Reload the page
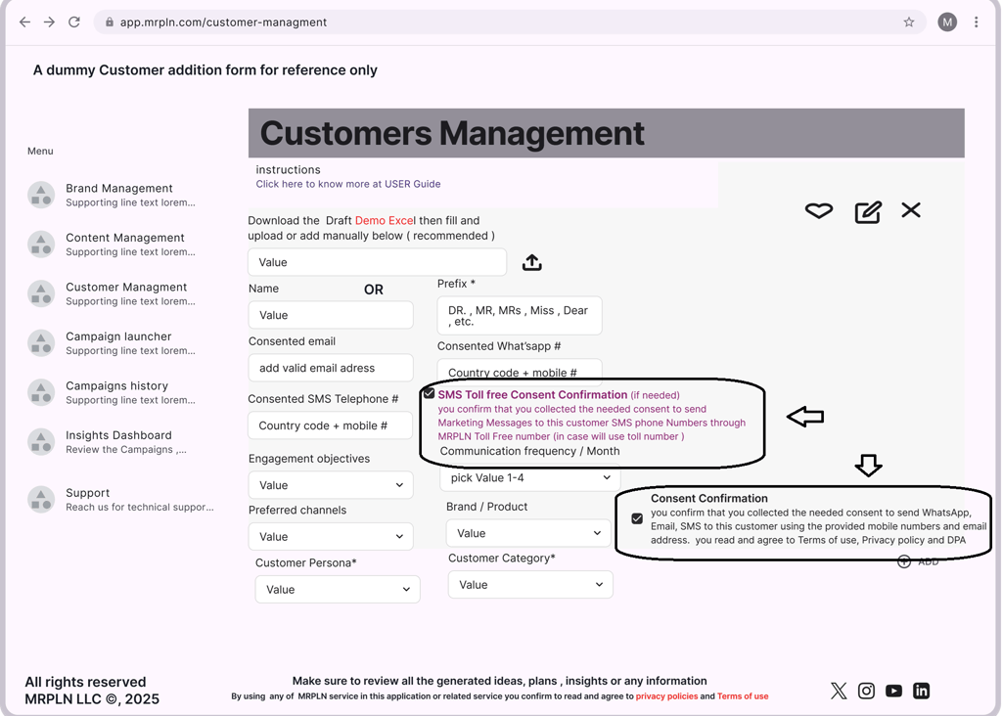 [74, 22]
